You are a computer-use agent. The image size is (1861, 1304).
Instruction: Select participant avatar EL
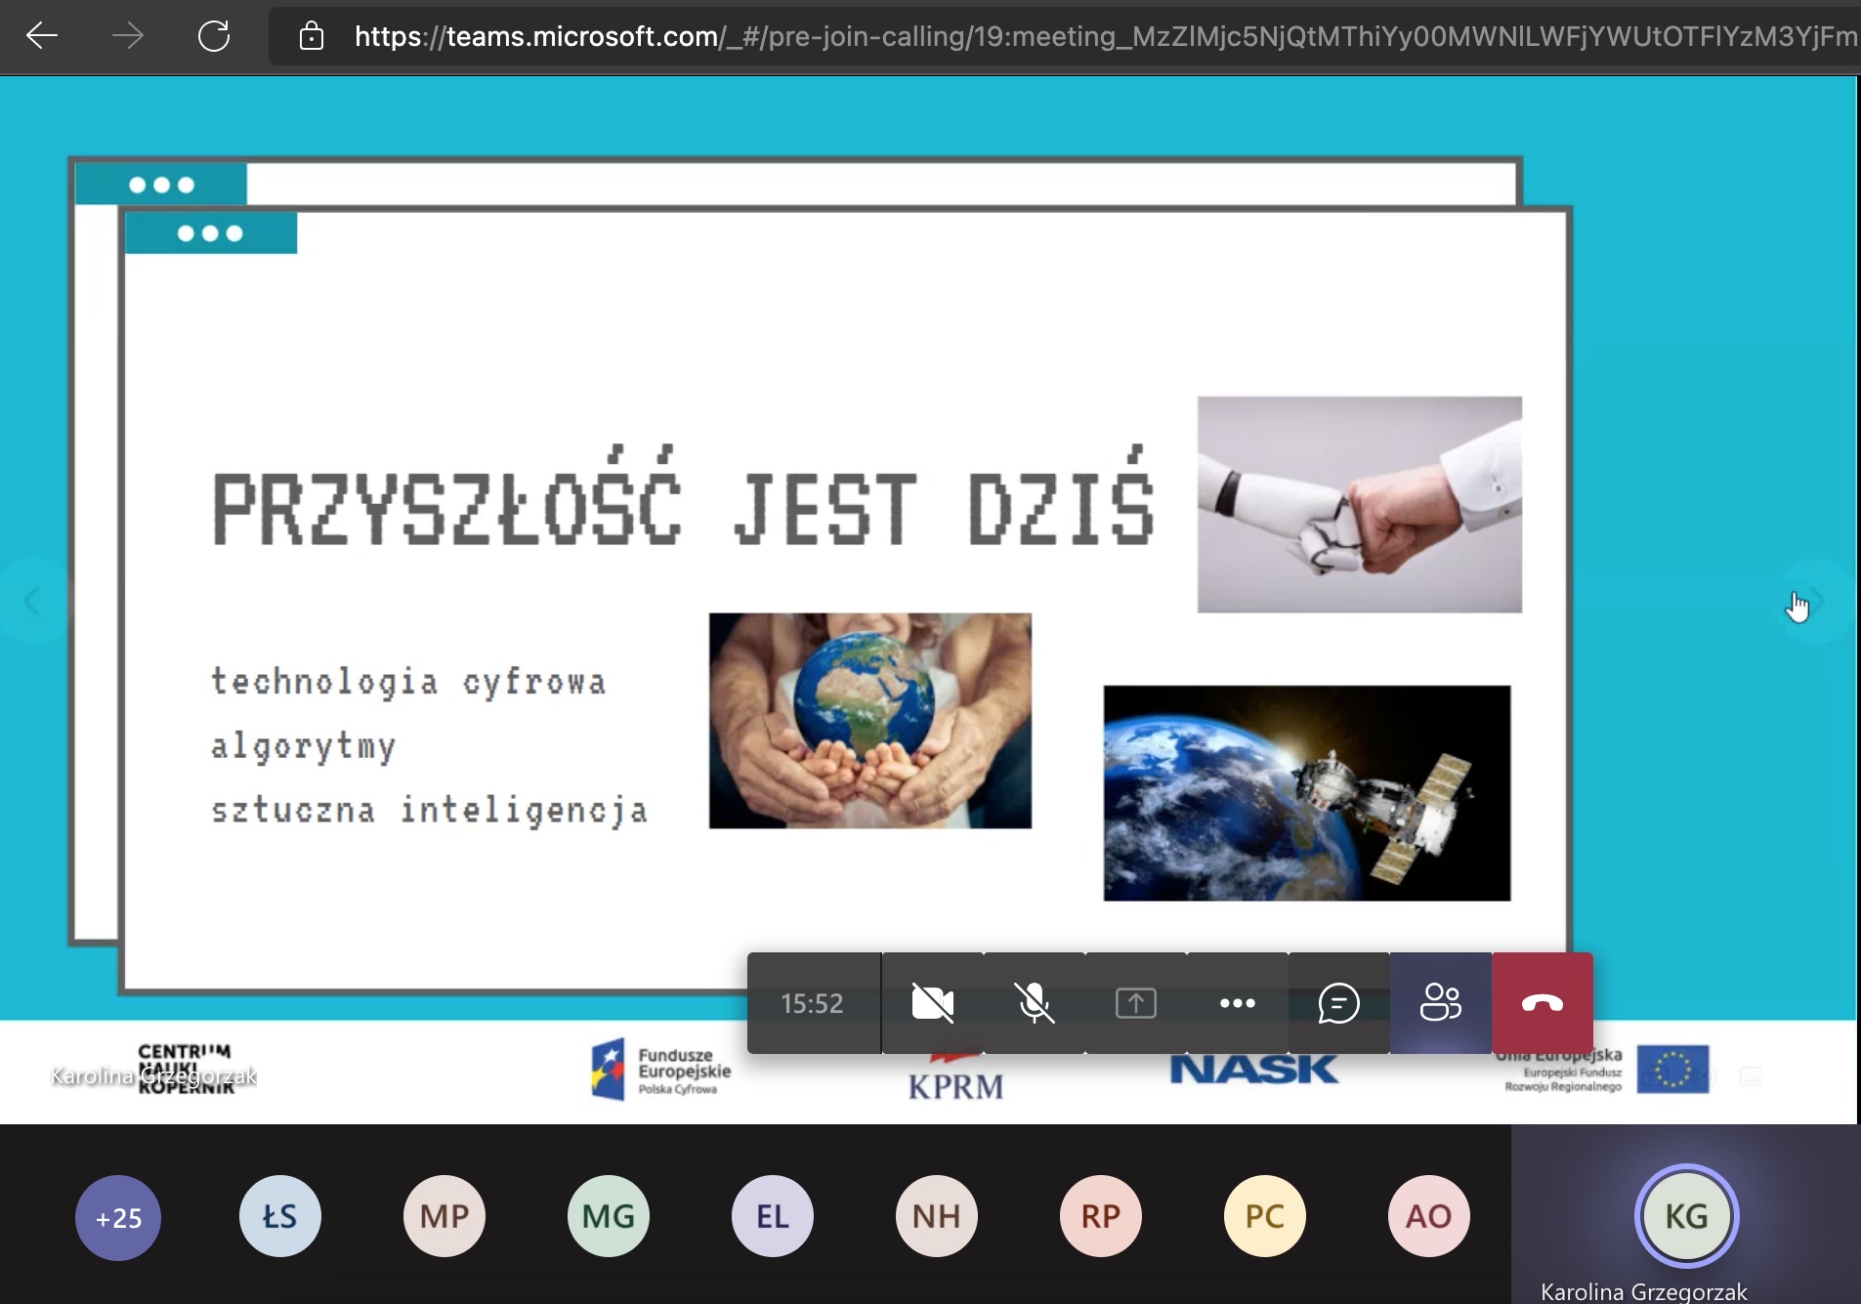point(773,1216)
